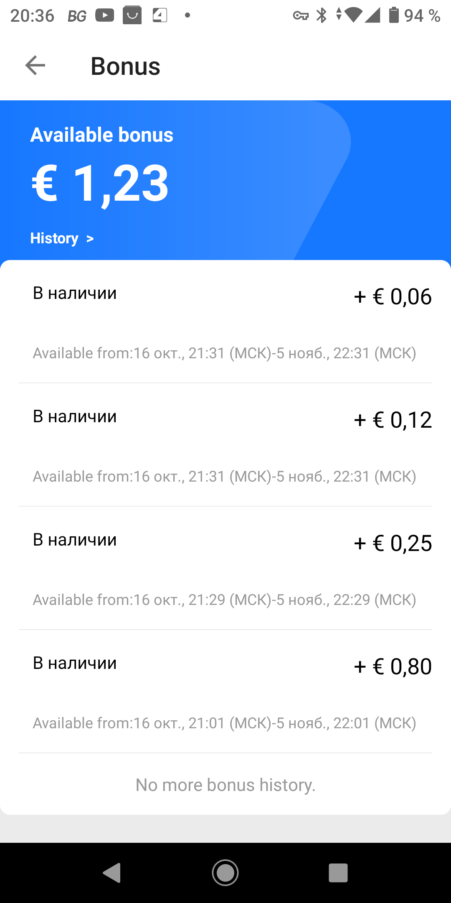The height and width of the screenshot is (903, 451).
Task: Tap the VPN key status icon
Action: [301, 16]
